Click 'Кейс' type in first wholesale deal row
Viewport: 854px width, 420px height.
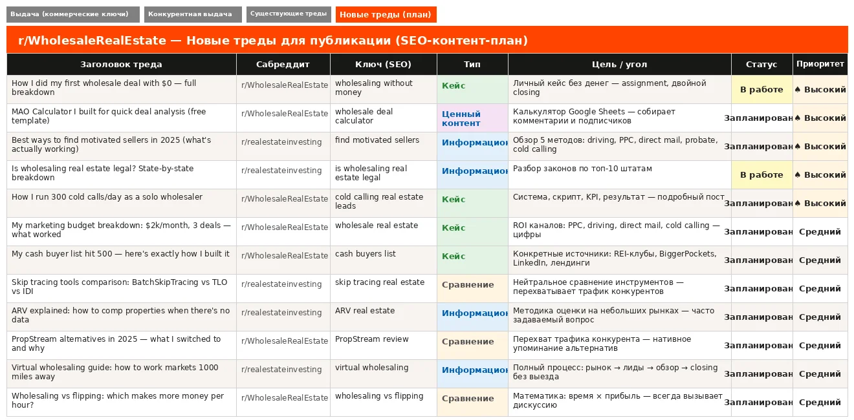[x=472, y=90]
